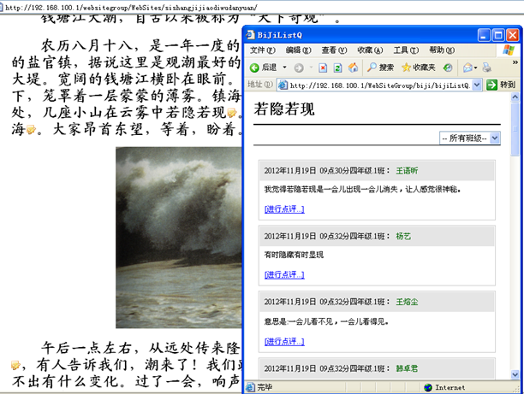Viewport: 524px width, 394px height.
Task: Open 收藏夹 (Favorites) toolbar button
Action: tap(417, 68)
